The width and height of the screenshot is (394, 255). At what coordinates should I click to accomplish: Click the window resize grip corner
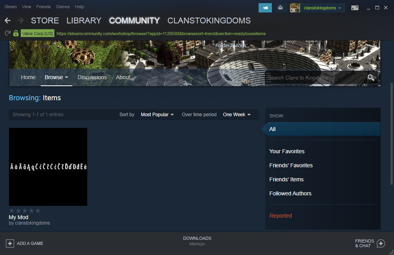tap(392, 253)
